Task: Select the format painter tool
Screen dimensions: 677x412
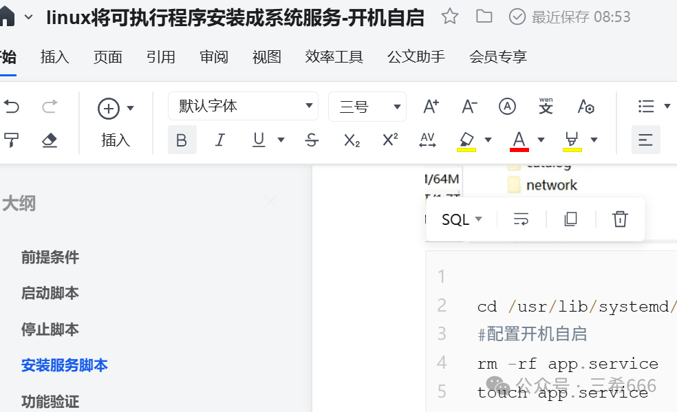Action: pos(11,140)
